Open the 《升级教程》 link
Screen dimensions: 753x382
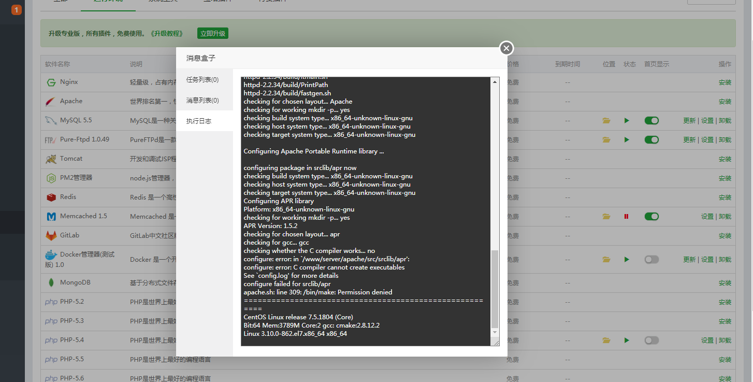coord(167,34)
